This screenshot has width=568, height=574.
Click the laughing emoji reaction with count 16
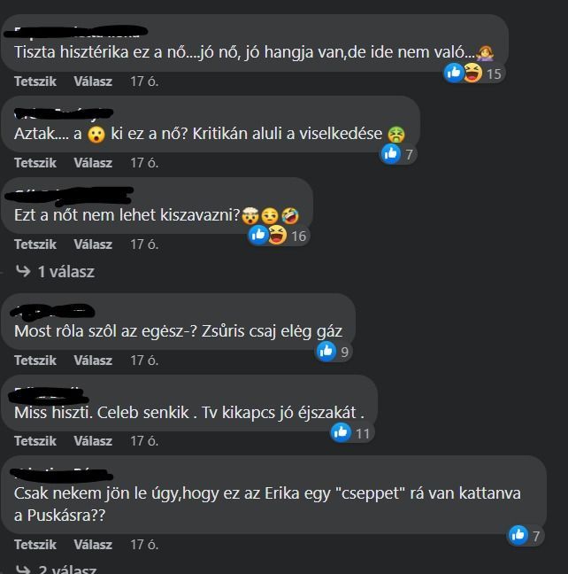click(278, 235)
